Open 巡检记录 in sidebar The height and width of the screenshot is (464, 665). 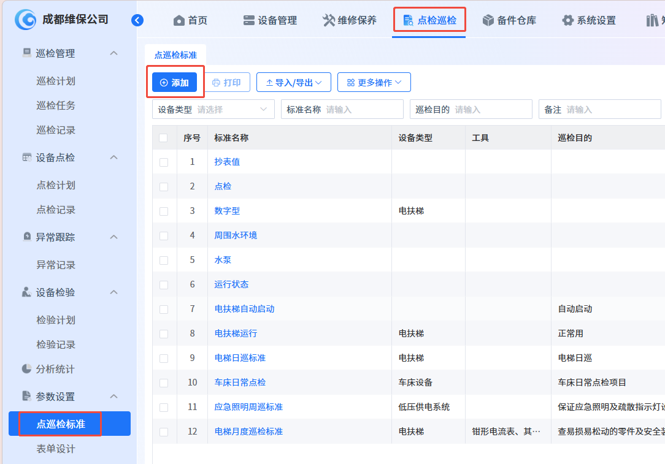[56, 130]
